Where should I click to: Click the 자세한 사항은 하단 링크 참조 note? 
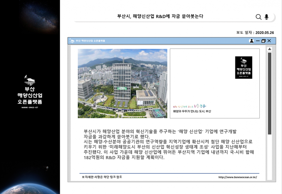[x=102, y=177]
